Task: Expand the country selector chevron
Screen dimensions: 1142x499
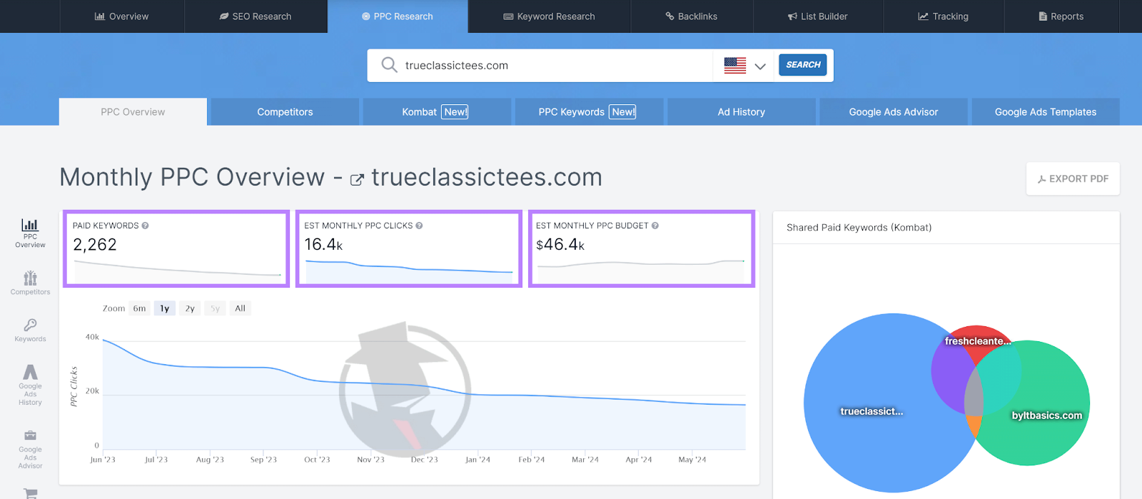Action: (x=760, y=66)
